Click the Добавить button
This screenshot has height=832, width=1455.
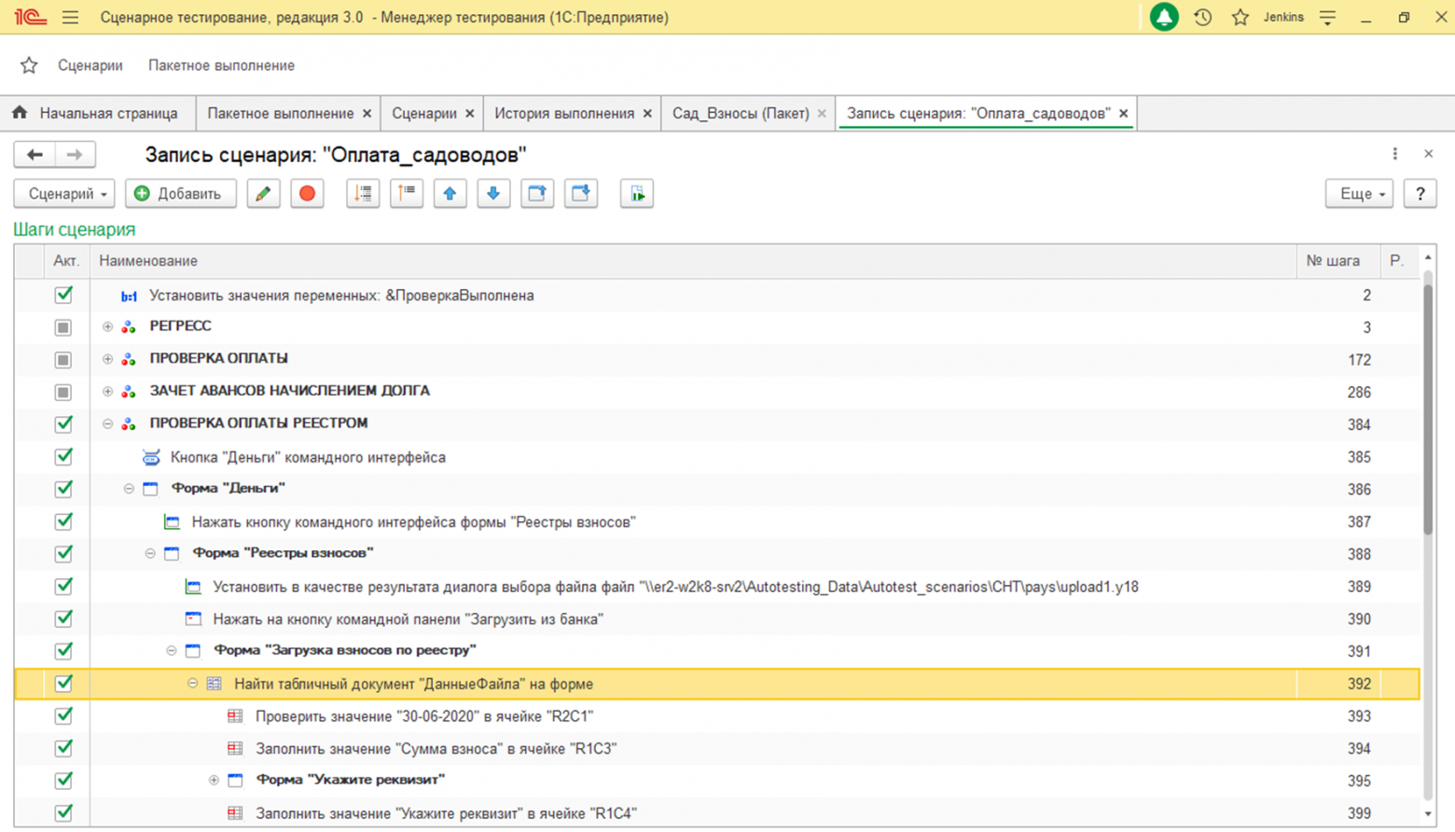181,194
